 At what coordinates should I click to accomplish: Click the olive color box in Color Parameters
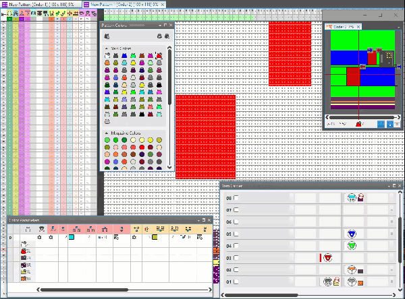click(155, 238)
